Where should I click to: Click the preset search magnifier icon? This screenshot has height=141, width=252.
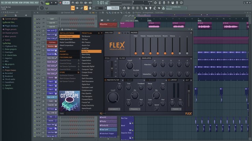pyautogui.click(x=101, y=114)
